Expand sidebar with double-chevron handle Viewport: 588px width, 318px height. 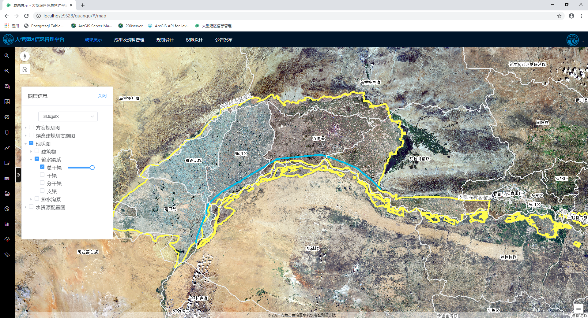pyautogui.click(x=18, y=175)
